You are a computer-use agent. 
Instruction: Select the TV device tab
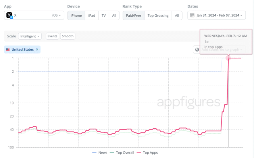pyautogui.click(x=104, y=15)
